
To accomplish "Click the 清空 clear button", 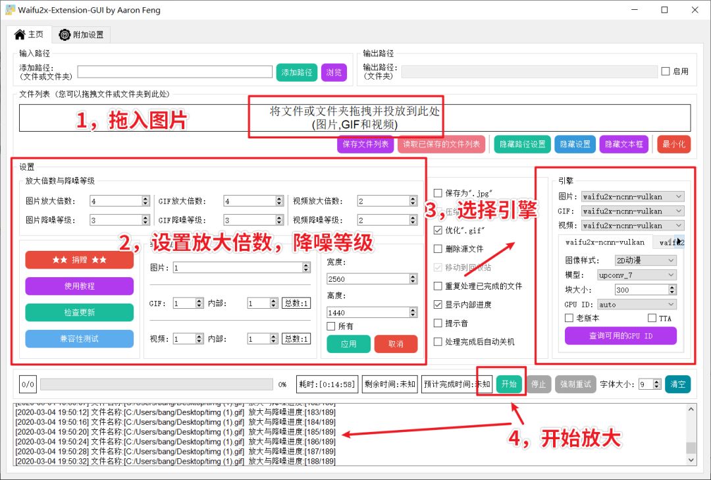I will coord(678,385).
